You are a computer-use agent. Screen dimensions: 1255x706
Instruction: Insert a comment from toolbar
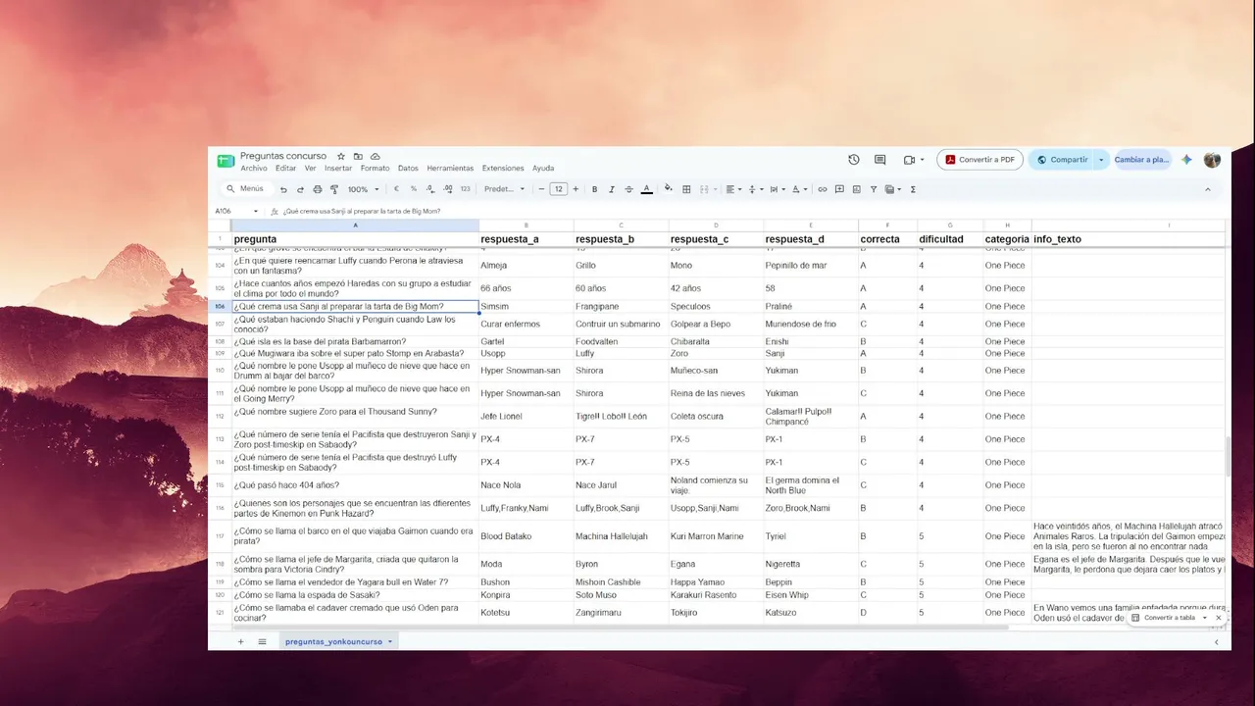pos(839,189)
